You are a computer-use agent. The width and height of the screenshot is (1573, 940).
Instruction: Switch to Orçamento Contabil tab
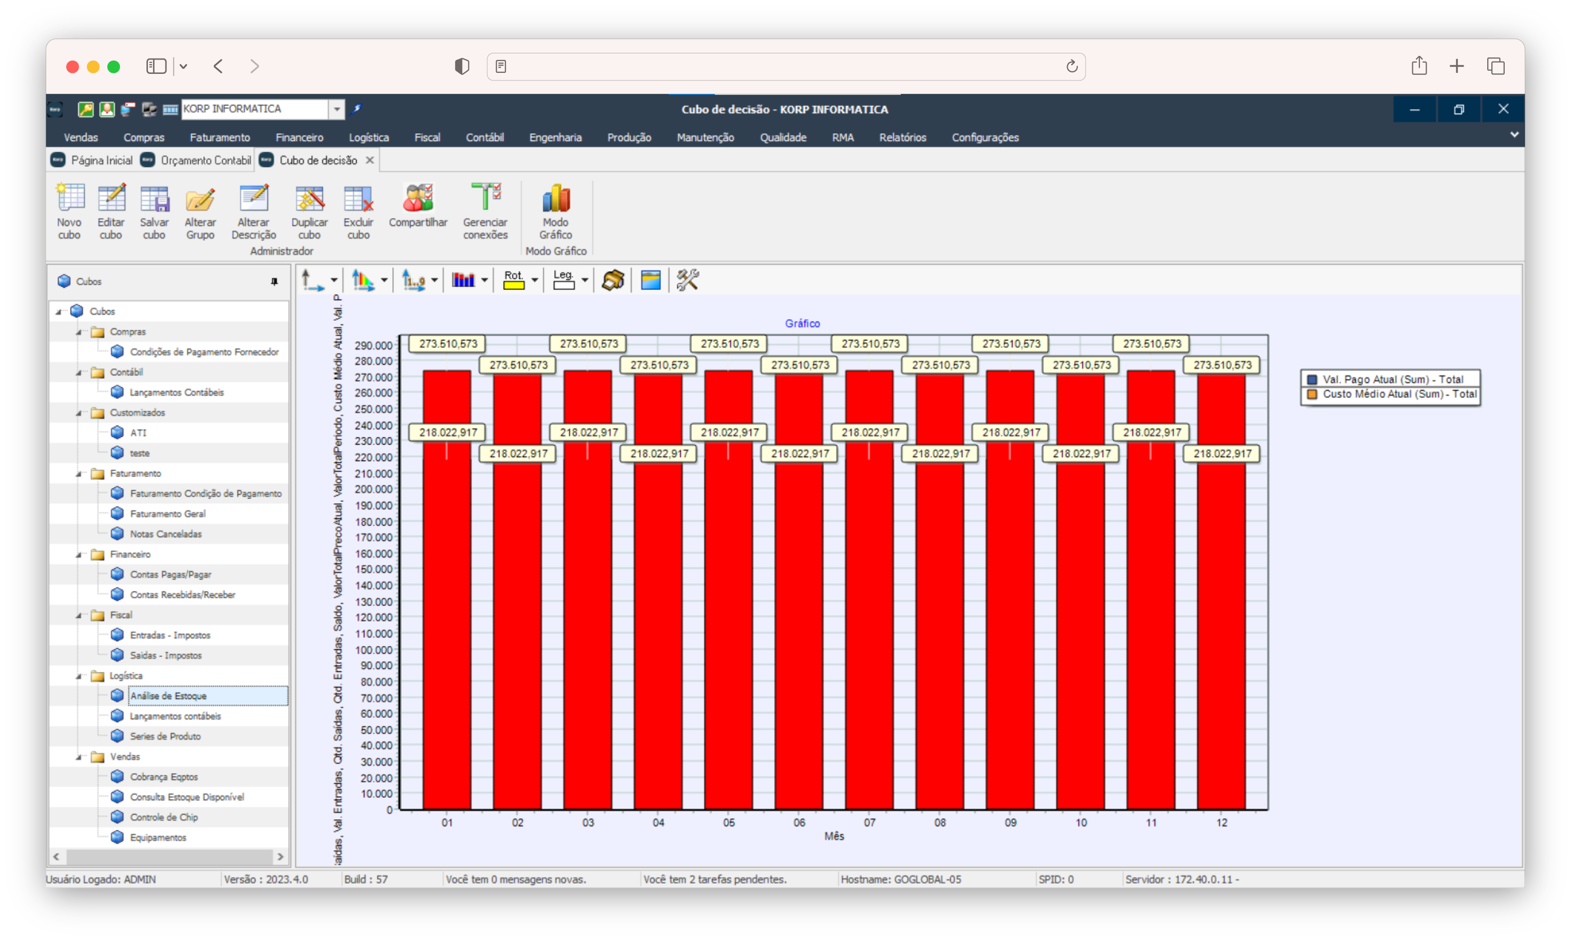click(x=205, y=160)
